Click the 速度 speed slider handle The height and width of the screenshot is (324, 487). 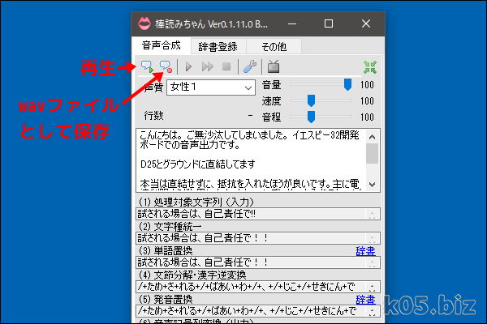coord(311,100)
